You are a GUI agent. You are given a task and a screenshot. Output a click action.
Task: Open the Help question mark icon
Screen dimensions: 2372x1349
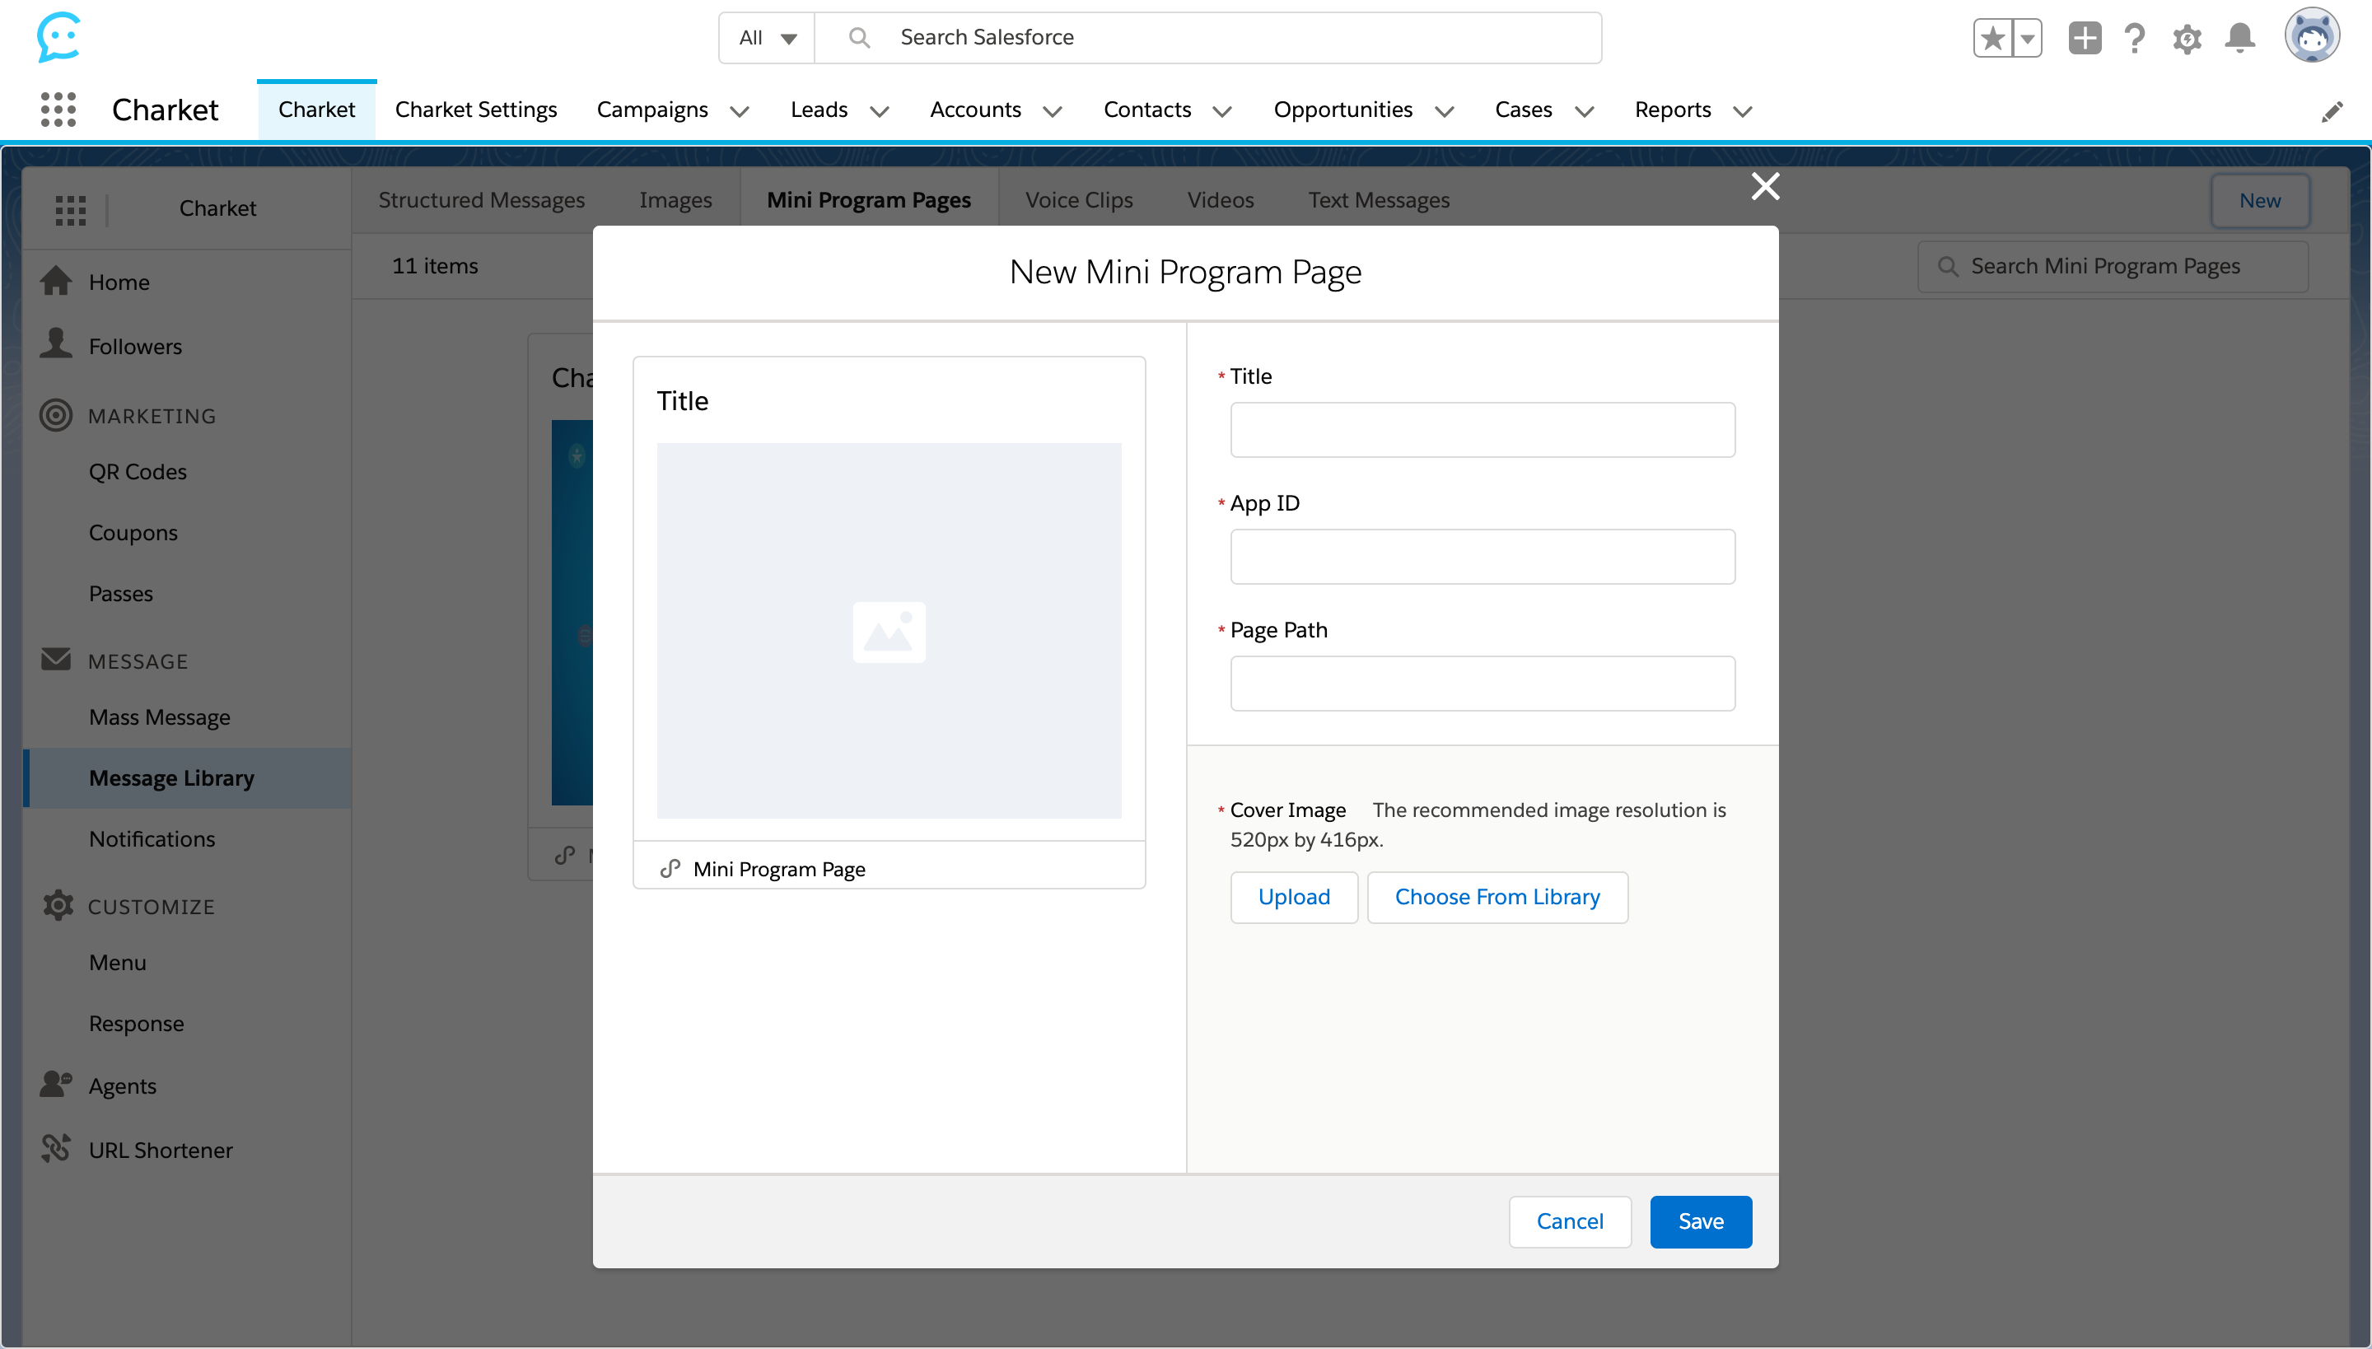click(2135, 38)
